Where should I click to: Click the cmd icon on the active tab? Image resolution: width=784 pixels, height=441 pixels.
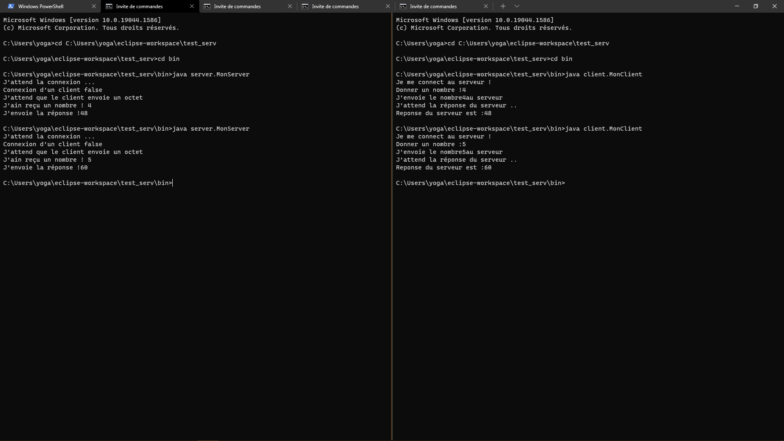(x=110, y=6)
